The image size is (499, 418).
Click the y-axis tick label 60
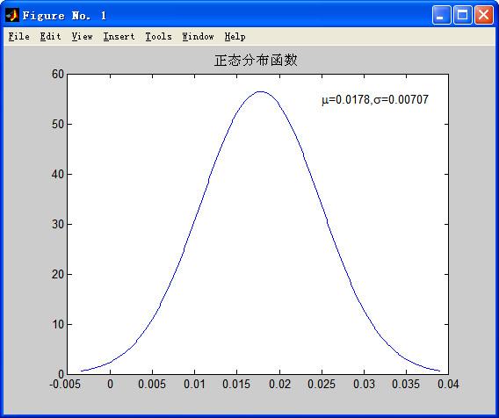(x=58, y=74)
